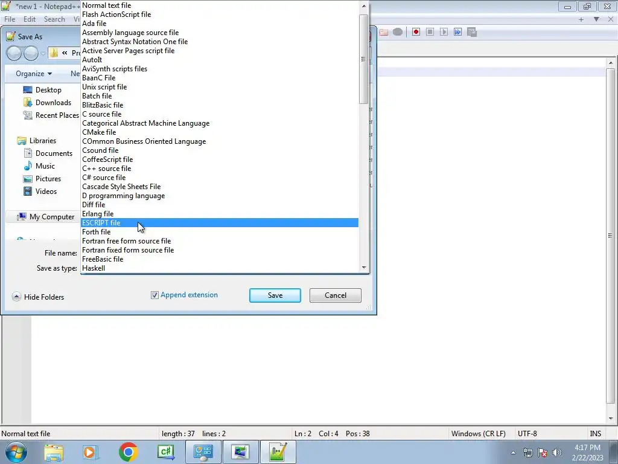
Task: Open Google Chrome from the taskbar
Action: (128, 452)
